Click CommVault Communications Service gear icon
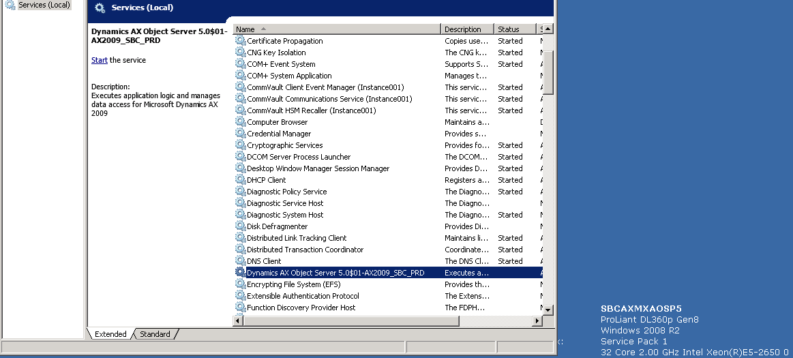793x358 pixels. coord(240,99)
